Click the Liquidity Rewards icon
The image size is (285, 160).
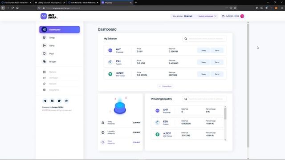[103, 132]
